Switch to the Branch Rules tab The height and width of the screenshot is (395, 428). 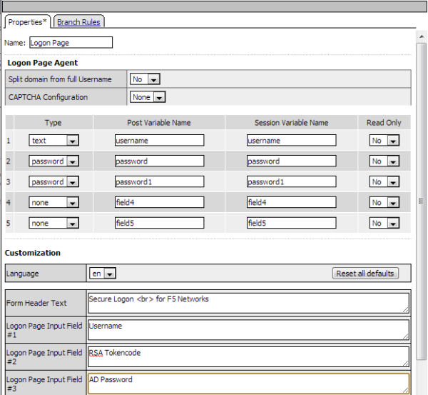(x=78, y=22)
